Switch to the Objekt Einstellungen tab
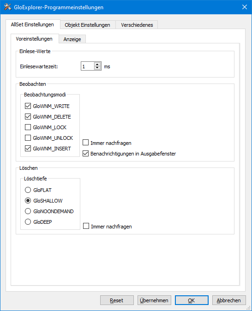Screen dimensions: 252x311 88,25
